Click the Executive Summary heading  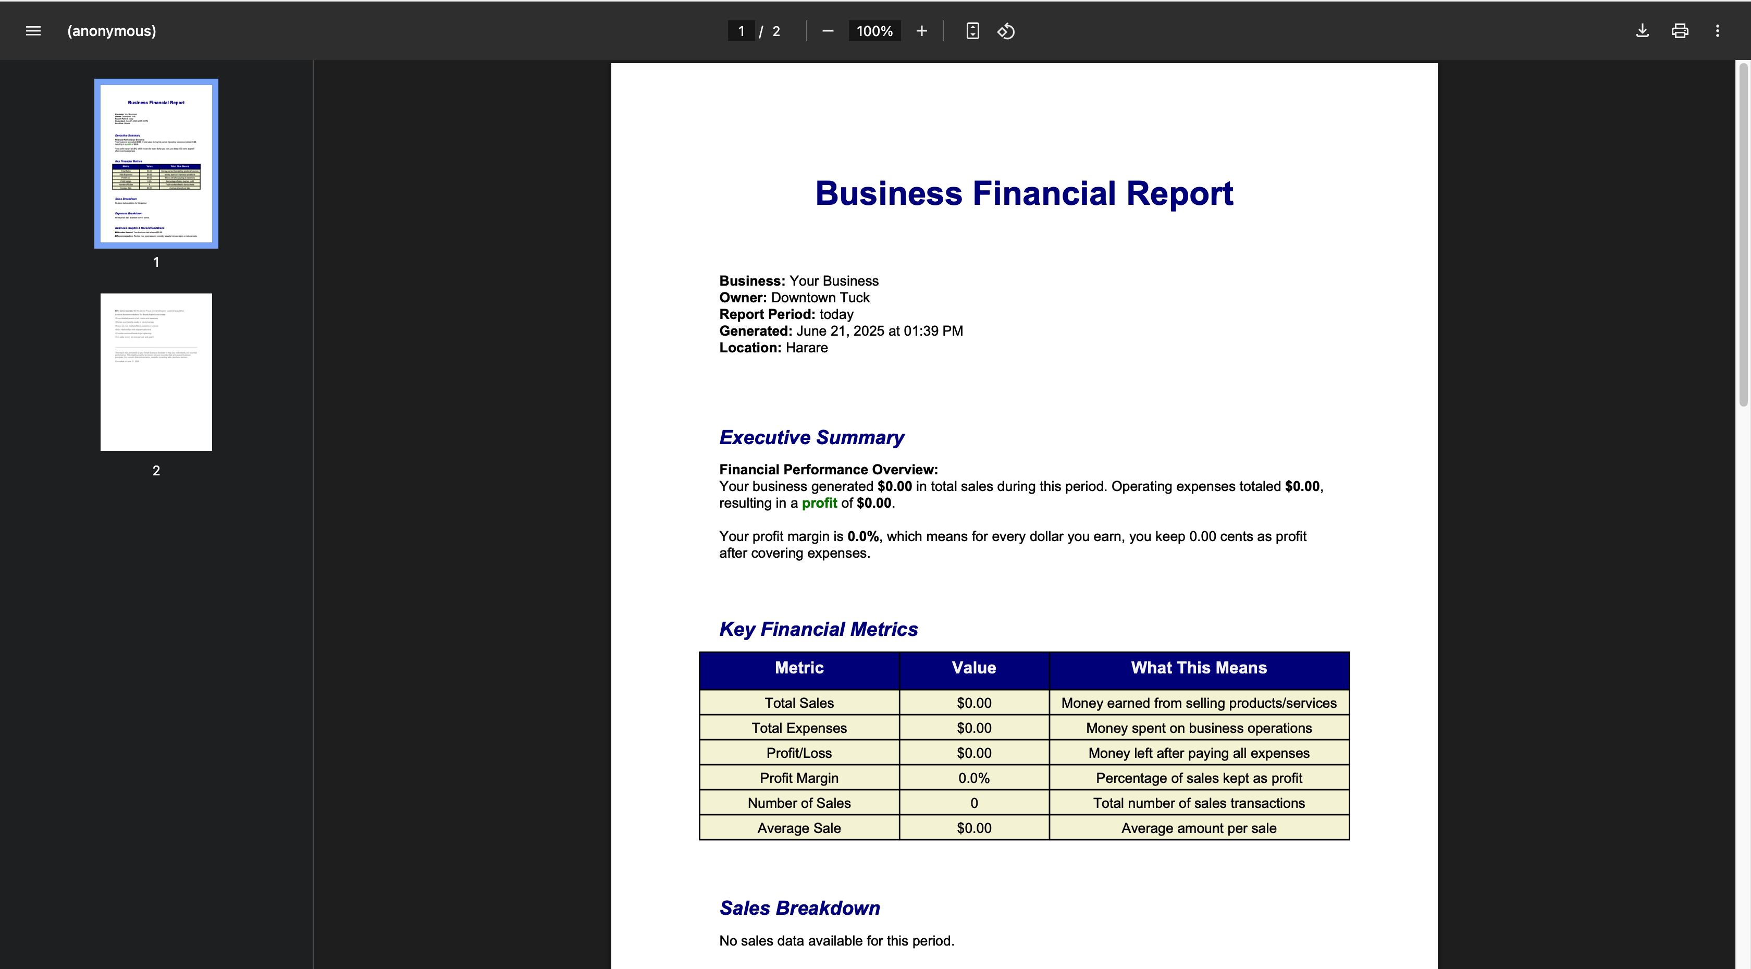811,437
